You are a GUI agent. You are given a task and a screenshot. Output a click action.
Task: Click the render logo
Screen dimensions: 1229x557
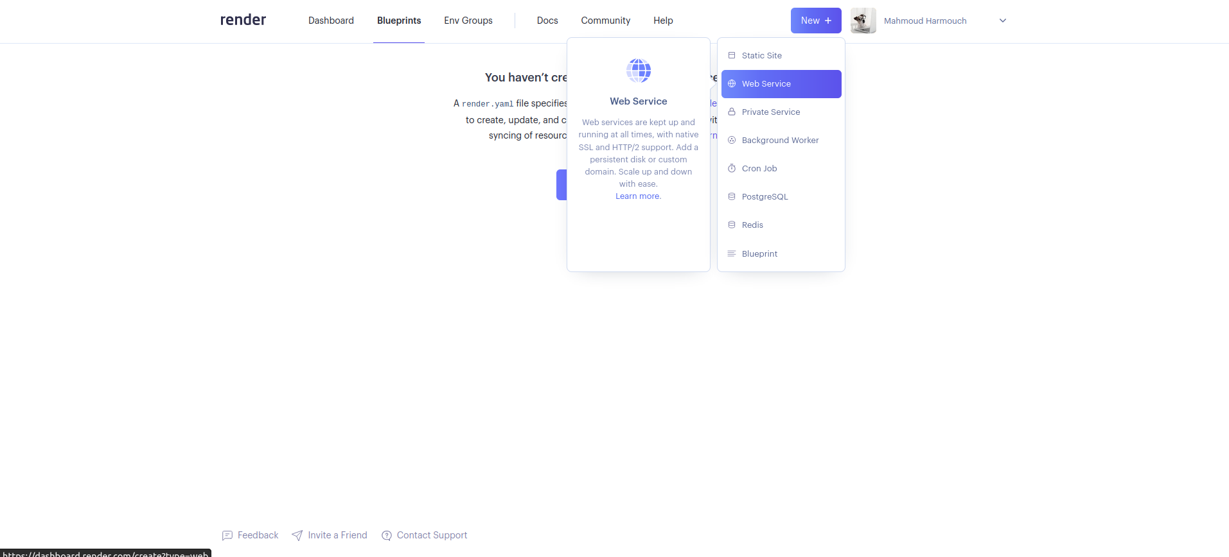tap(243, 20)
